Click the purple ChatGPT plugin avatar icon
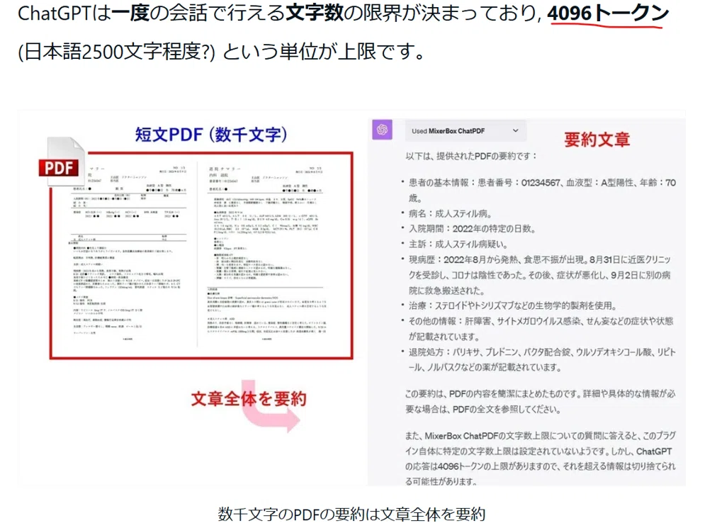 pyautogui.click(x=382, y=130)
